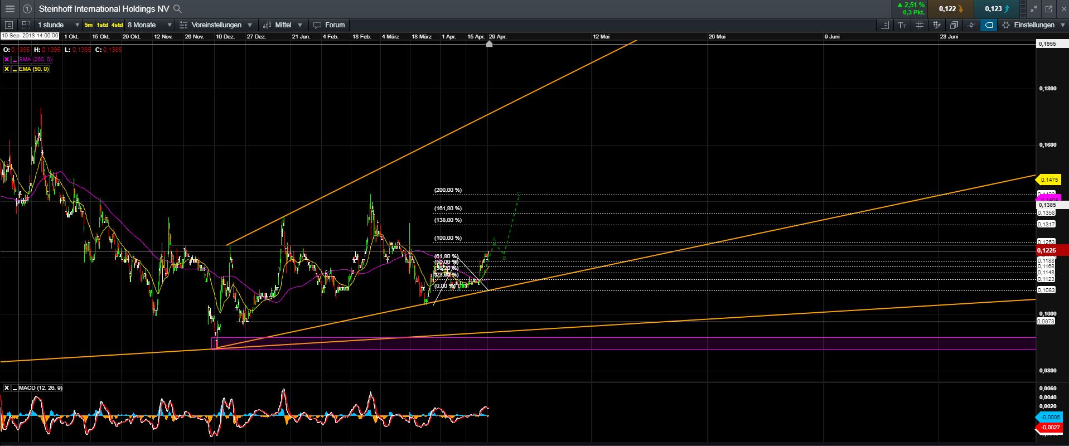Open the hamburger menu at top left

click(9, 9)
